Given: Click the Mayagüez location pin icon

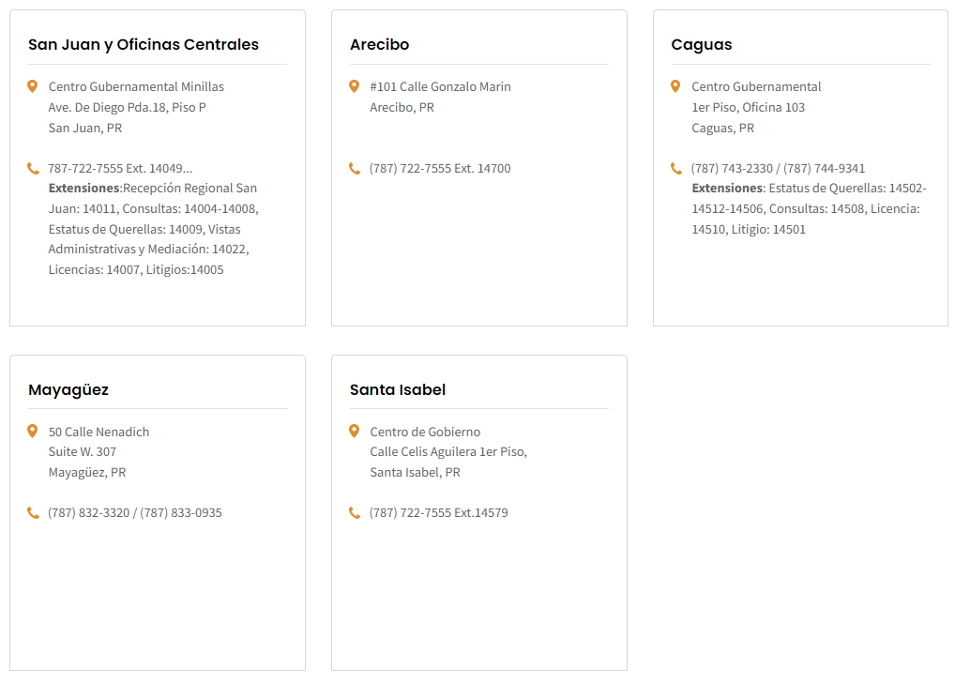Looking at the screenshot, I should click(33, 432).
